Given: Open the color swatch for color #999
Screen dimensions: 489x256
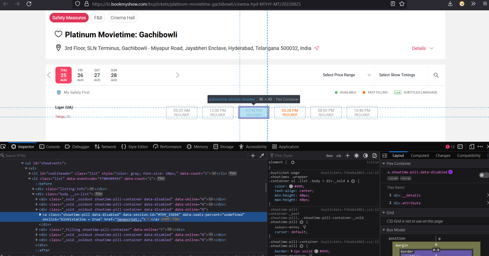Looking at the screenshot, I should tap(291, 186).
